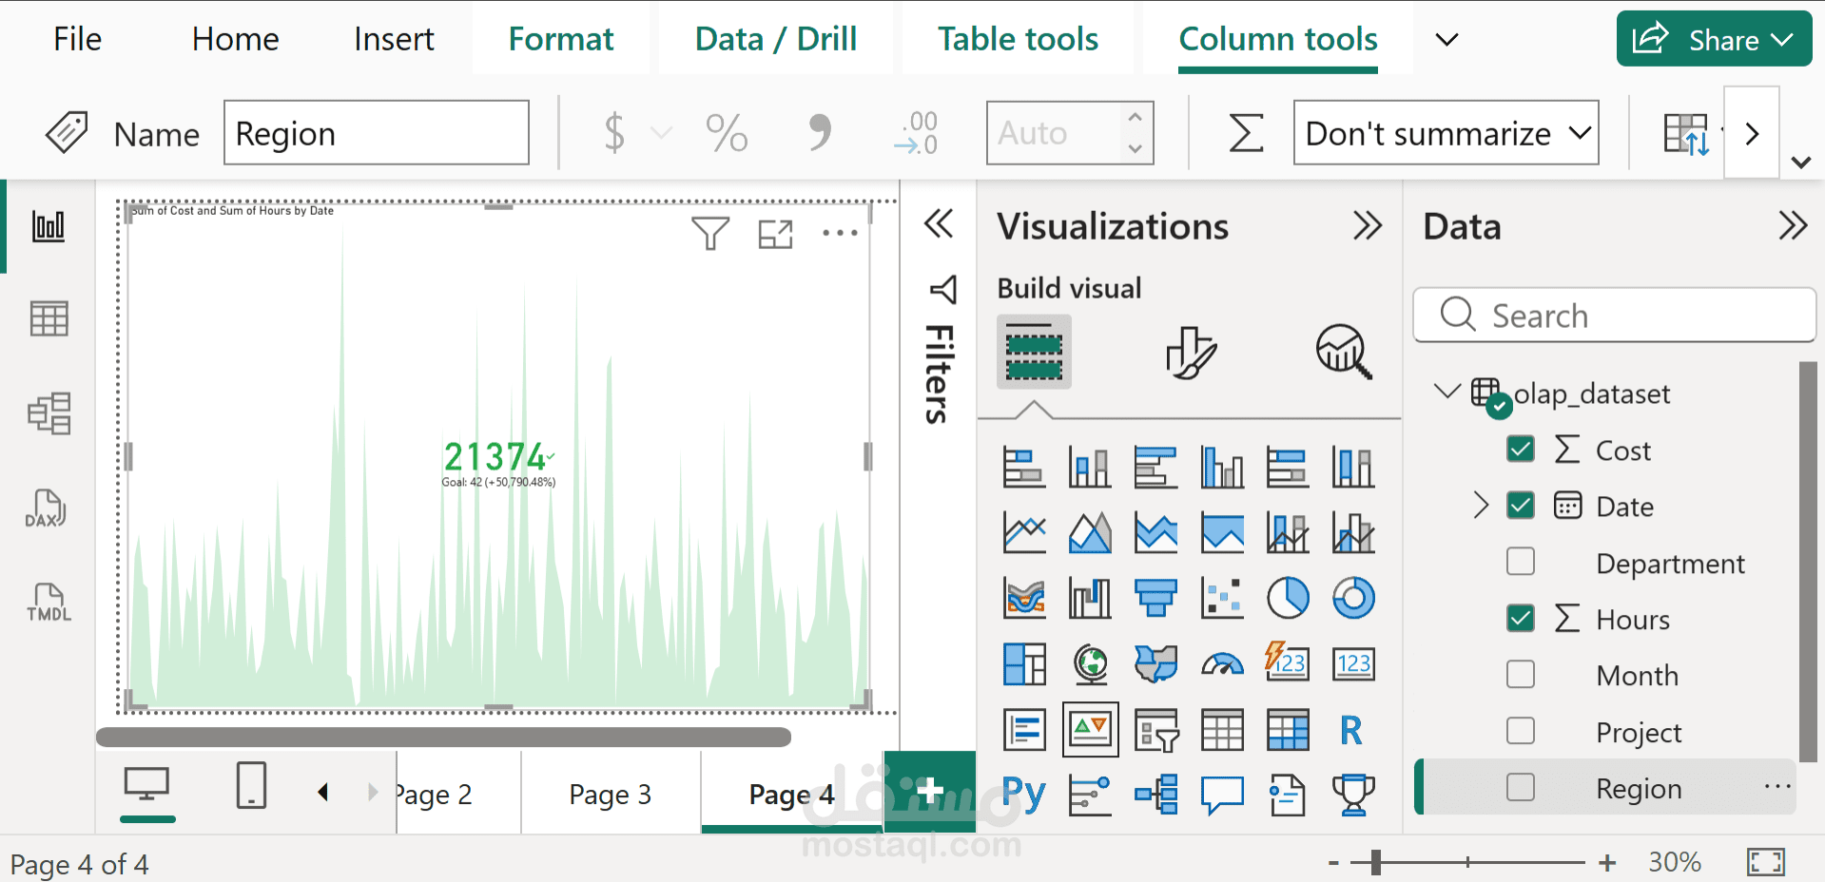
Task: Click the zoom slider handle
Action: coord(1375,862)
